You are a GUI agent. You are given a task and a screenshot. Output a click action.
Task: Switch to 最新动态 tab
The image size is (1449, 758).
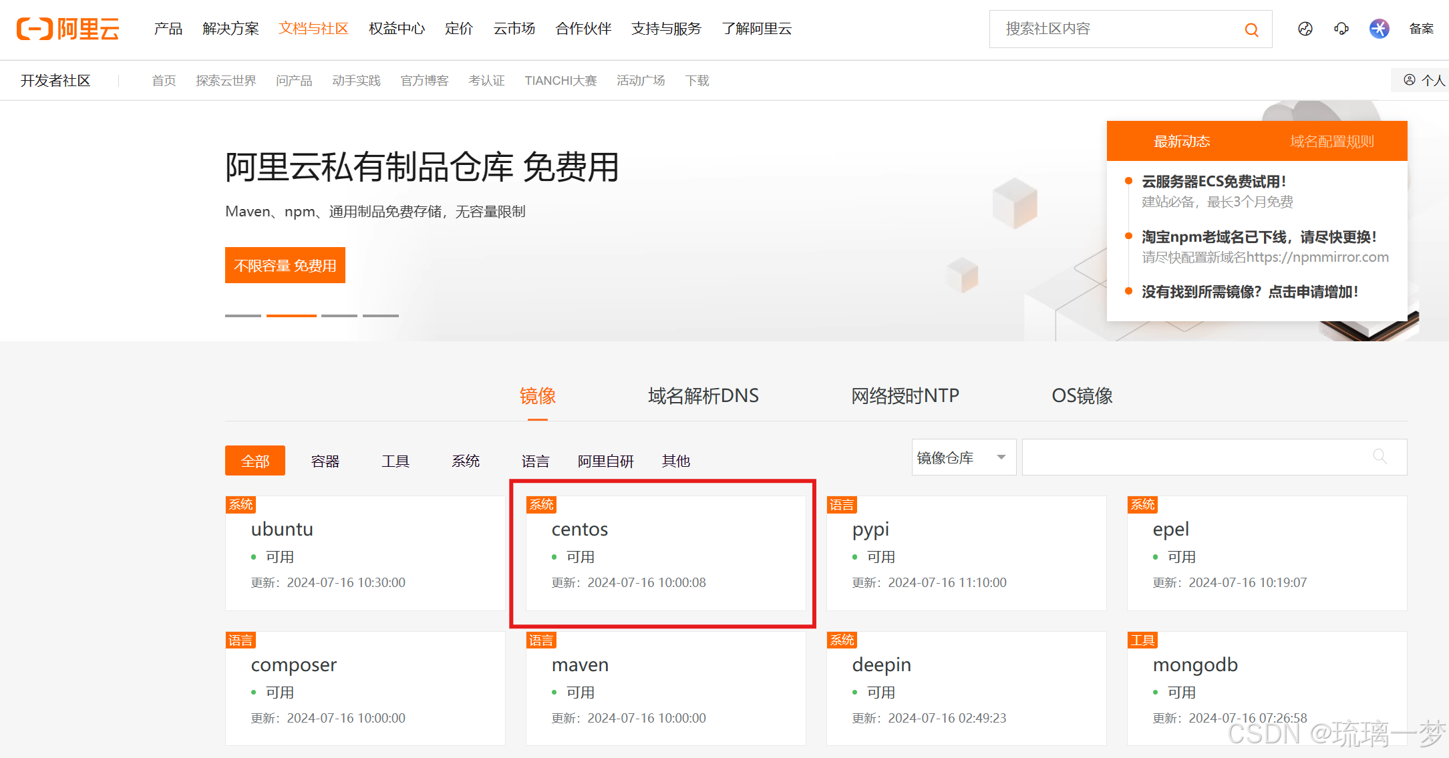pyautogui.click(x=1182, y=141)
